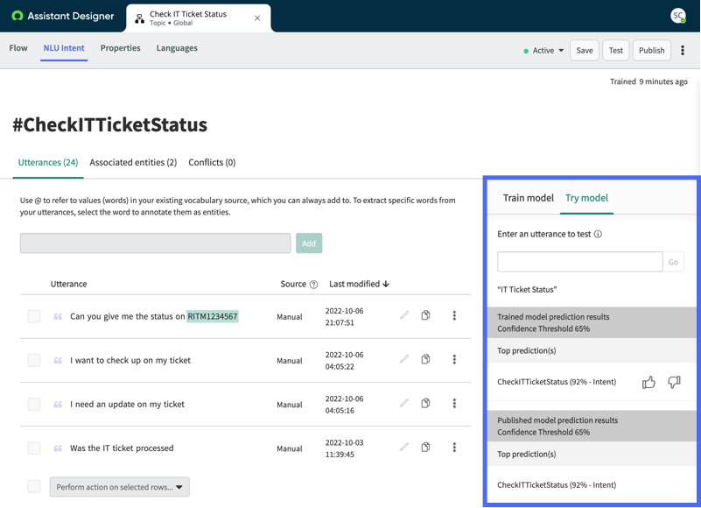The width and height of the screenshot is (701, 508).
Task: Select the NLU Intent tab
Action: pyautogui.click(x=64, y=48)
